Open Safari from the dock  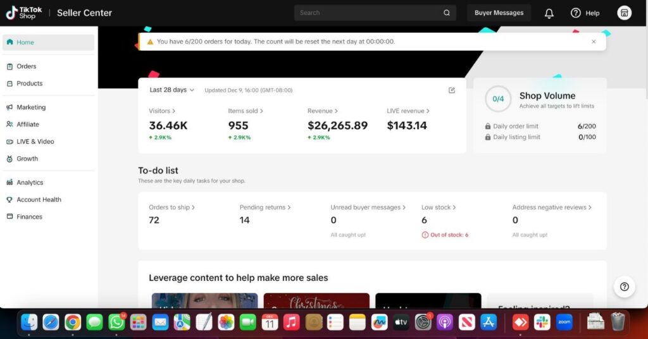[51, 322]
